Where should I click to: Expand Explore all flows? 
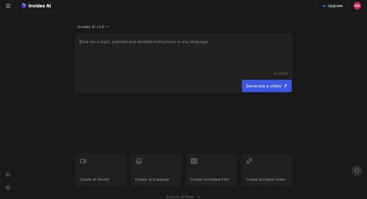click(x=183, y=197)
